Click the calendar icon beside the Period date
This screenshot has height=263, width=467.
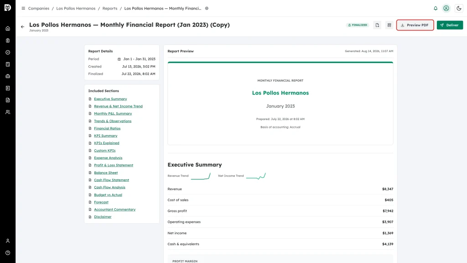click(119, 59)
